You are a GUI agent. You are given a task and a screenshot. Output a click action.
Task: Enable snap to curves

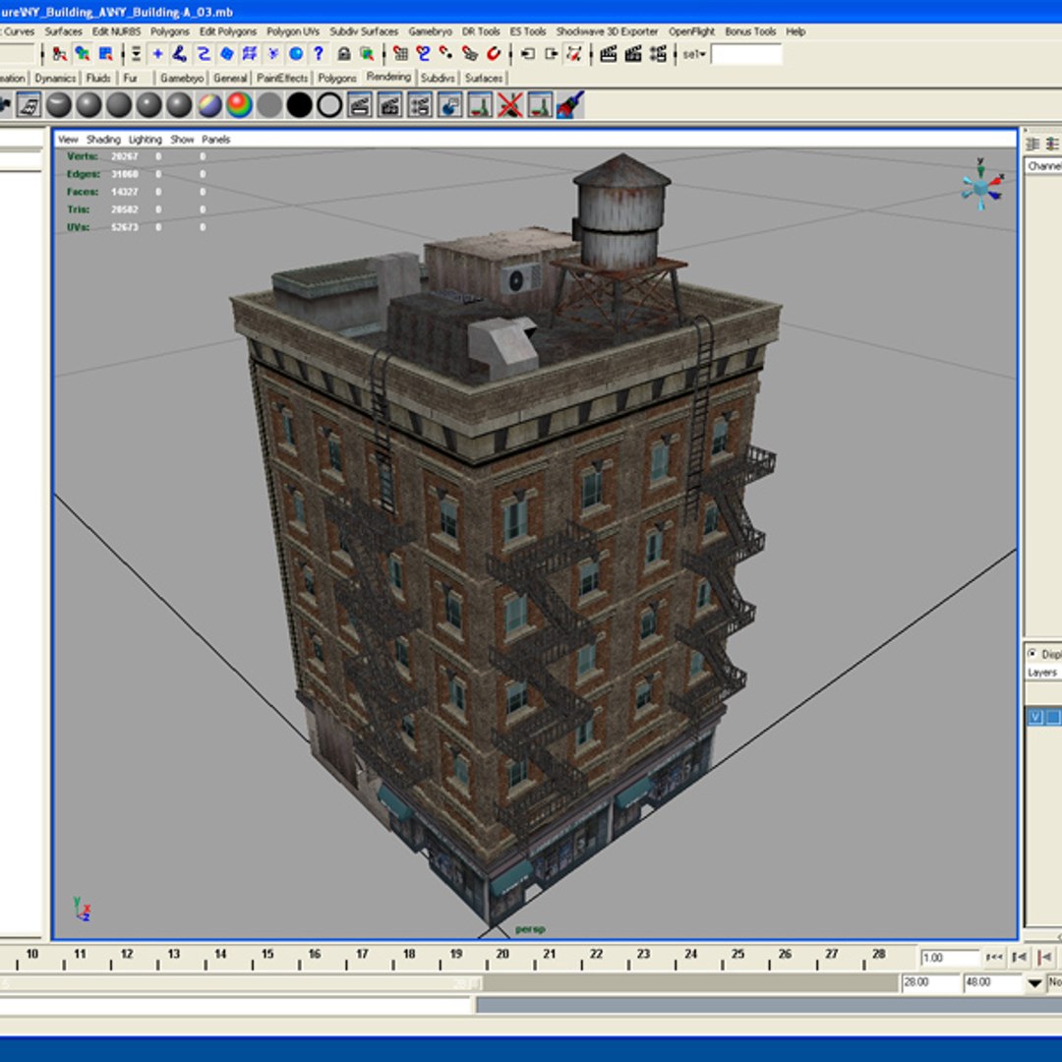tap(423, 53)
